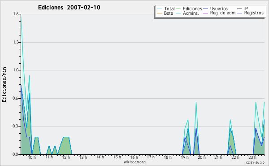Screen dimensions: 269x166
Task: Click the 1.3 y-axis value
Action: [16, 42]
